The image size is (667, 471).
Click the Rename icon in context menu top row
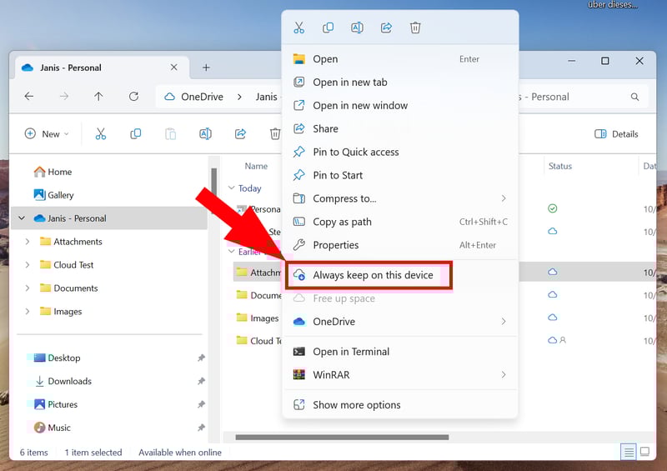357,28
